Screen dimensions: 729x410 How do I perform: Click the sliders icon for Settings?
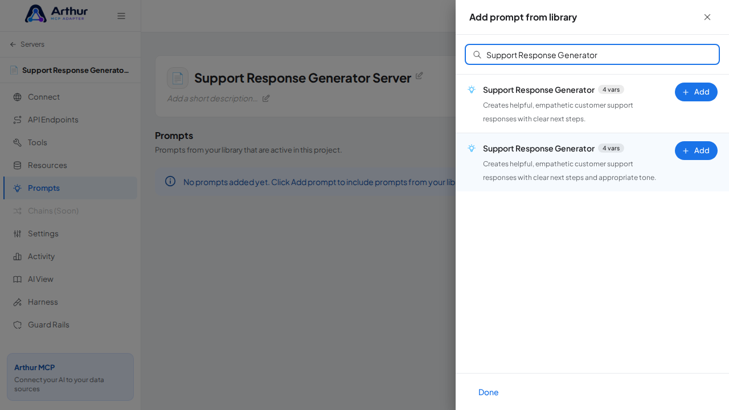tap(18, 233)
